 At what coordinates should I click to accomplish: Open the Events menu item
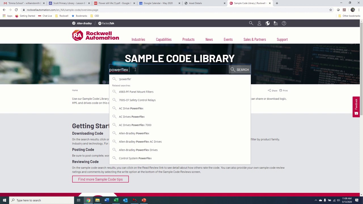[228, 40]
